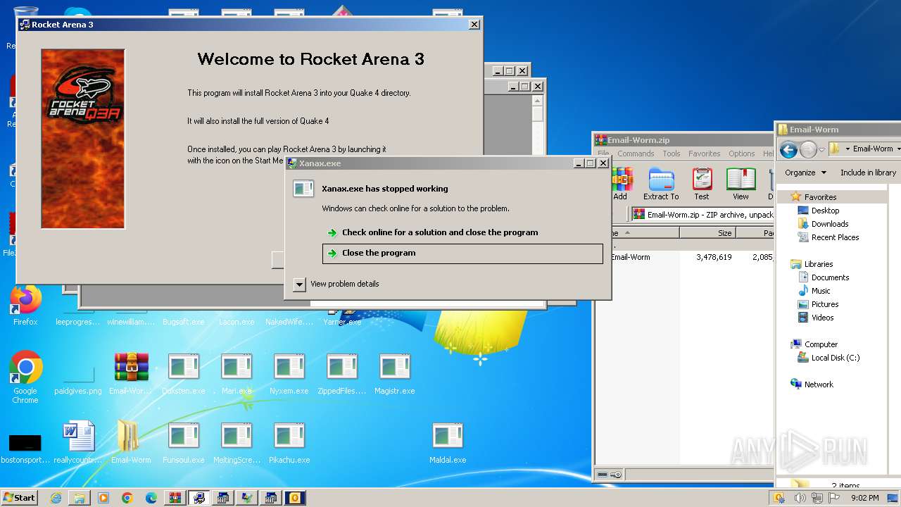Open the Include in library menu
The width and height of the screenshot is (901, 507).
[868, 173]
